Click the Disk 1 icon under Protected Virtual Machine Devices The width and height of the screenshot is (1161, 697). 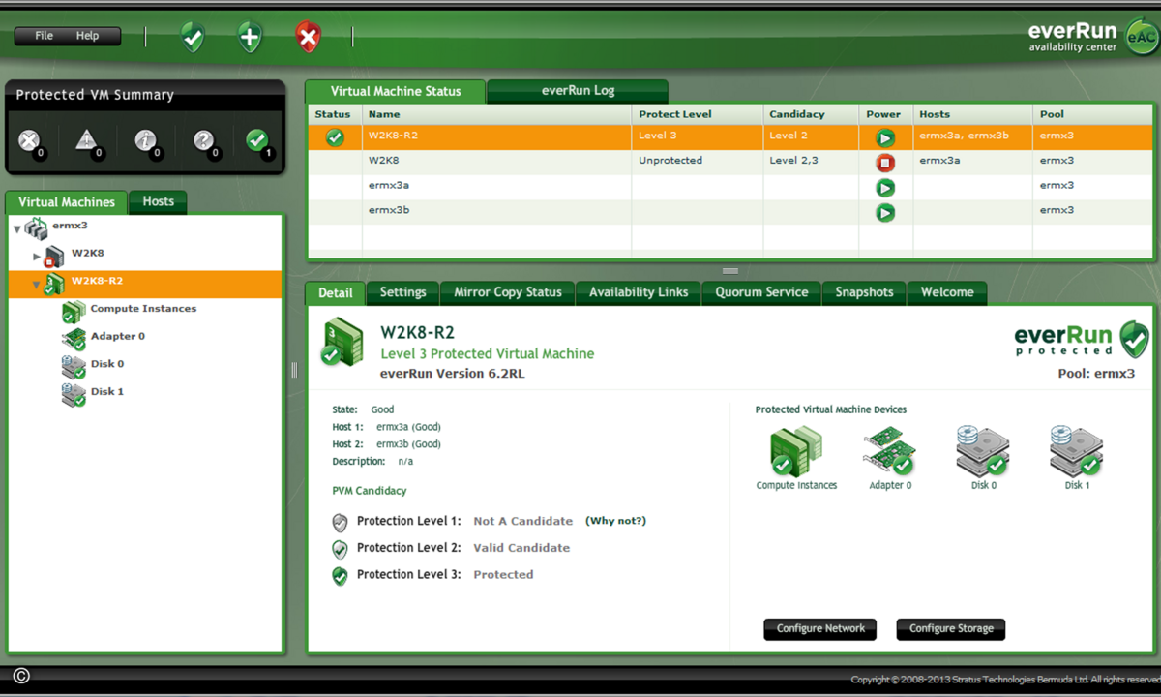[x=1077, y=451]
